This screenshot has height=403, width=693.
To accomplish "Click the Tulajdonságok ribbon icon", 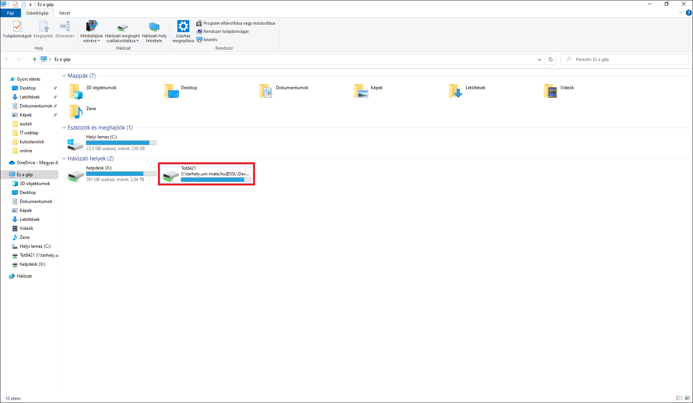I will click(x=17, y=27).
